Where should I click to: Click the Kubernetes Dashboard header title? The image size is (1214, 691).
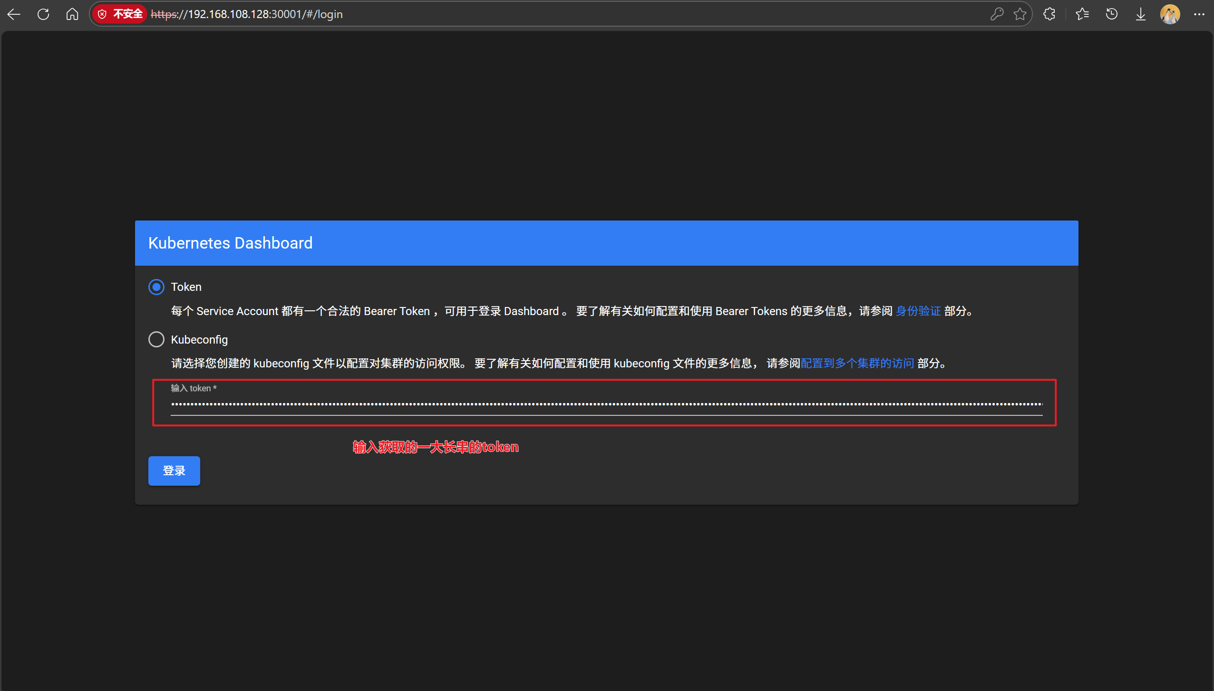[231, 243]
